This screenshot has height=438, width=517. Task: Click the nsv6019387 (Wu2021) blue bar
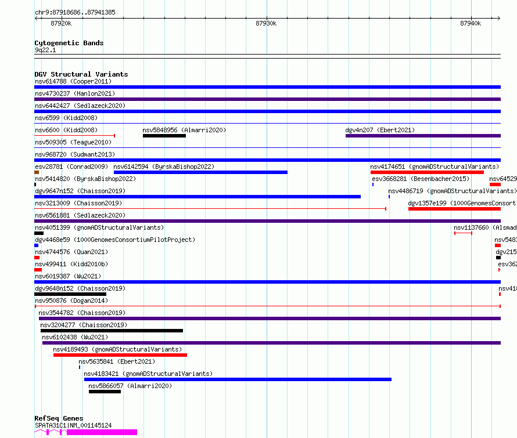(267, 282)
